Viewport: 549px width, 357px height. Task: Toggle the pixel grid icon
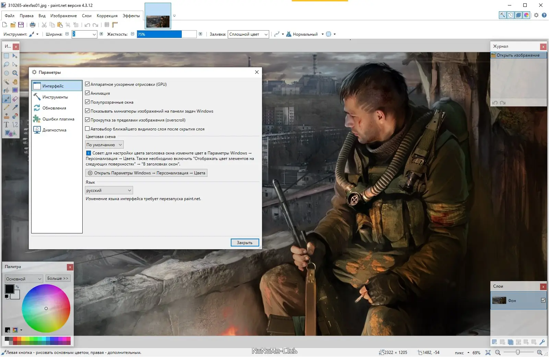pyautogui.click(x=107, y=25)
